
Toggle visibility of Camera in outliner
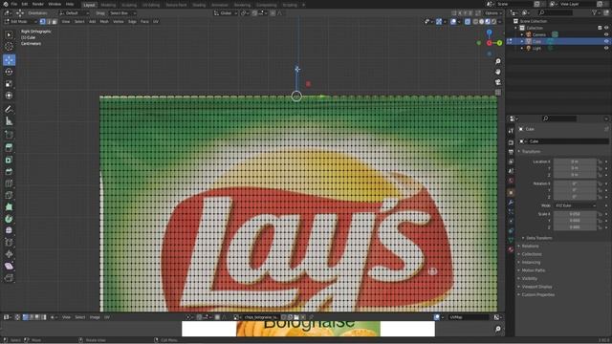pos(606,34)
